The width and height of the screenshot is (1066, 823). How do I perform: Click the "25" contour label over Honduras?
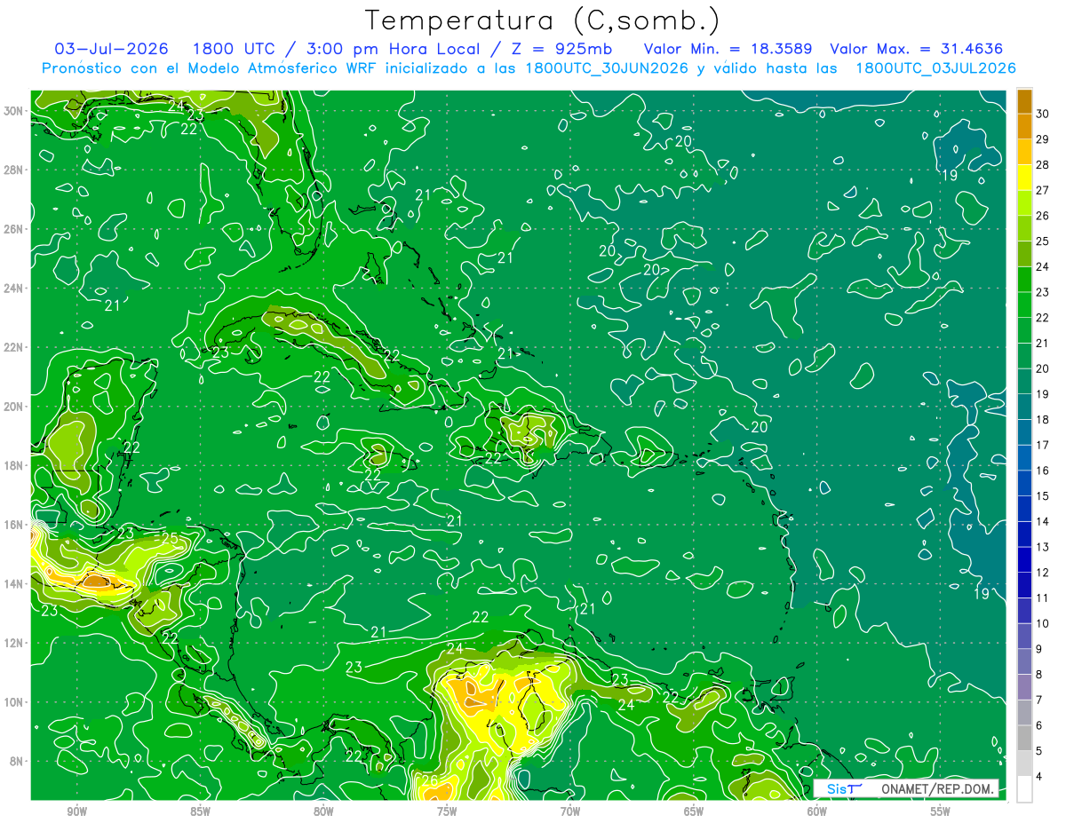click(x=170, y=539)
